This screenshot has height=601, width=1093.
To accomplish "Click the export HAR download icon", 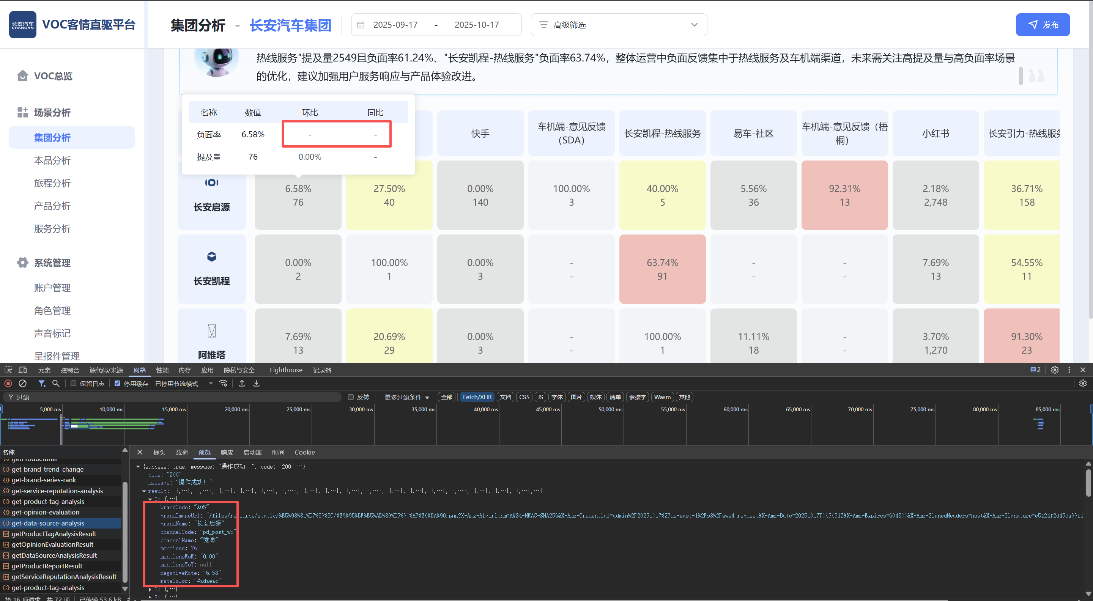I will tap(256, 384).
